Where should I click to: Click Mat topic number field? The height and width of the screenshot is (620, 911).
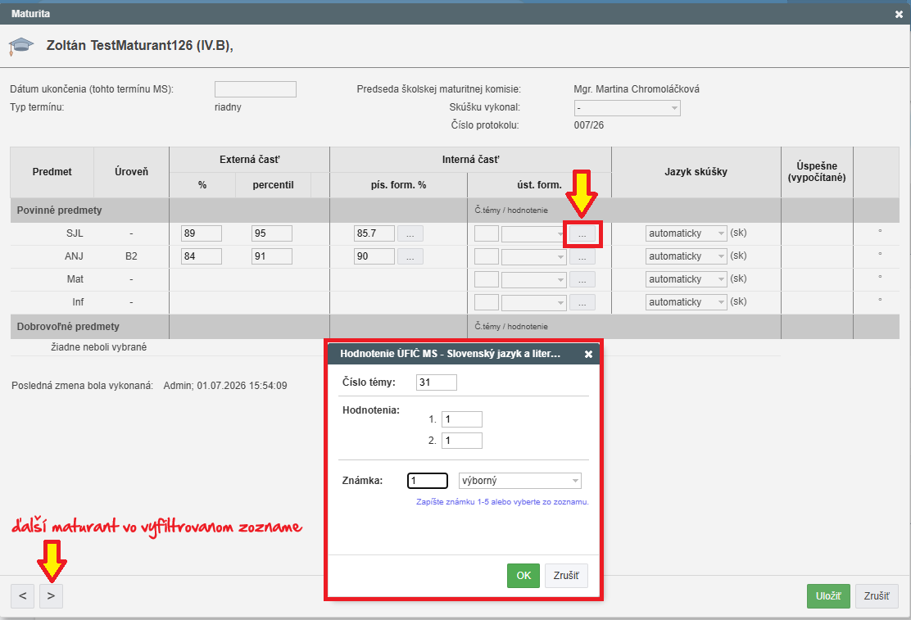487,279
